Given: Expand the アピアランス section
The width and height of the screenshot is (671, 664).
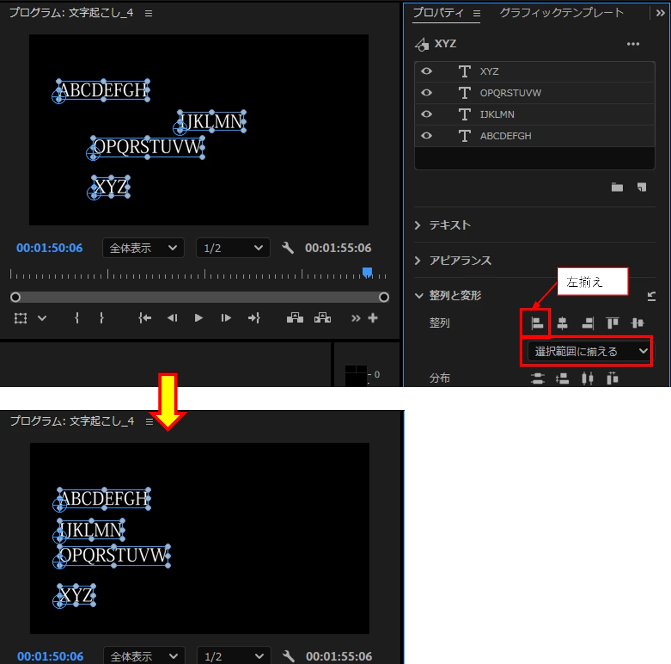Looking at the screenshot, I should [418, 260].
